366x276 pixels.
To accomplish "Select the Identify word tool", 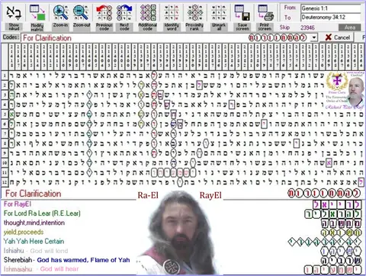I will point(172,17).
